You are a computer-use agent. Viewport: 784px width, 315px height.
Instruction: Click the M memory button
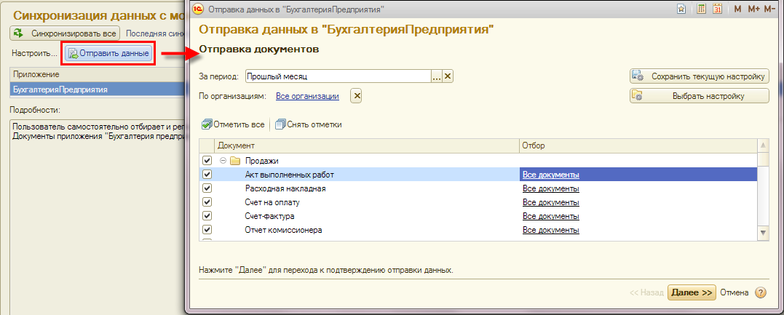738,9
